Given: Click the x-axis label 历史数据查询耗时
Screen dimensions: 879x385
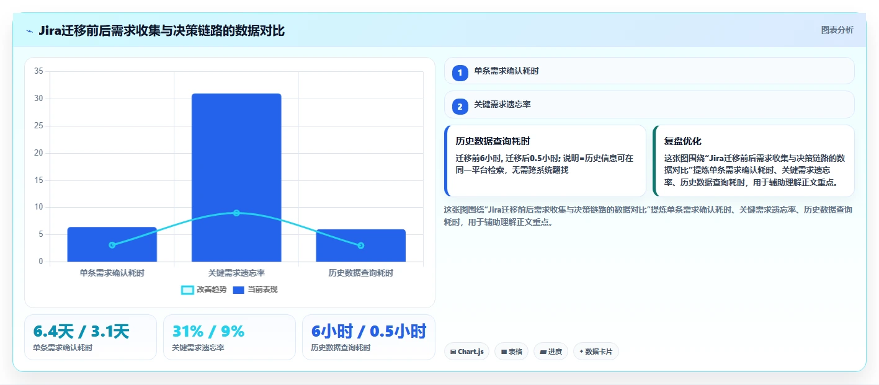Looking at the screenshot, I should [360, 273].
